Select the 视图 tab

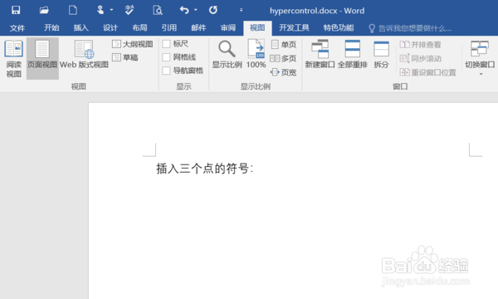click(257, 27)
